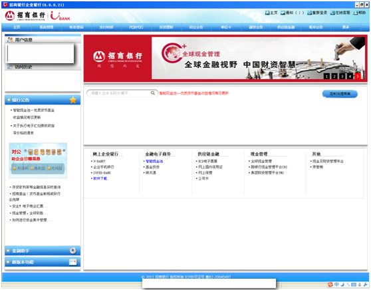Image resolution: width=371 pixels, height=290 pixels.
Task: Click the China Merchants Bank header logo
Action: coord(25,16)
